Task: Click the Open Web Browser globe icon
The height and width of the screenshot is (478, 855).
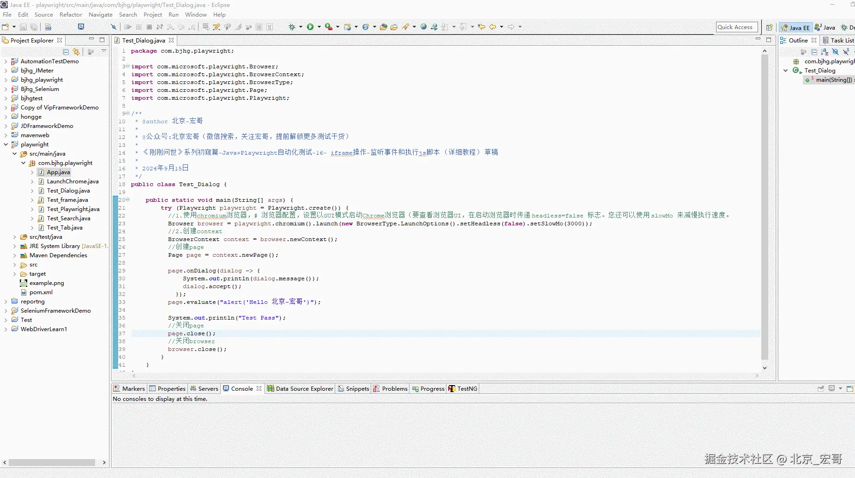Action: click(423, 27)
